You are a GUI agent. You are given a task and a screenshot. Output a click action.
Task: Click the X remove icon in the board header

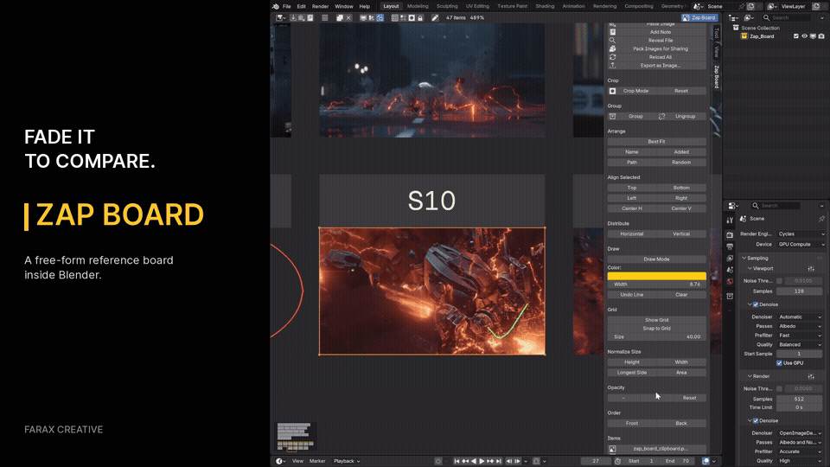pos(348,17)
